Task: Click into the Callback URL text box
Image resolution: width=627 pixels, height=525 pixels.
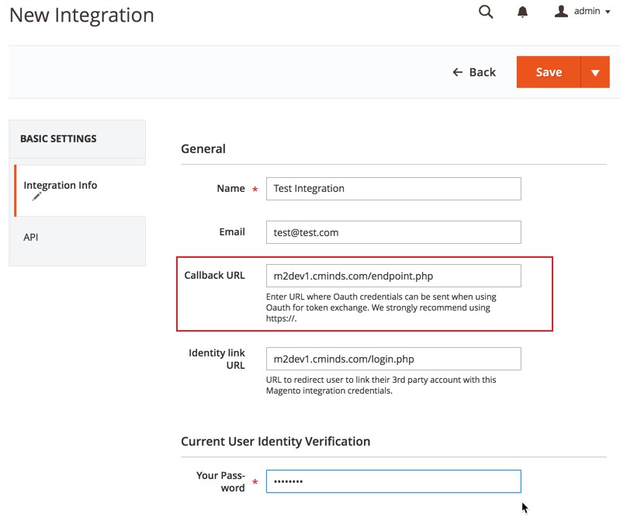Action: [x=393, y=276]
